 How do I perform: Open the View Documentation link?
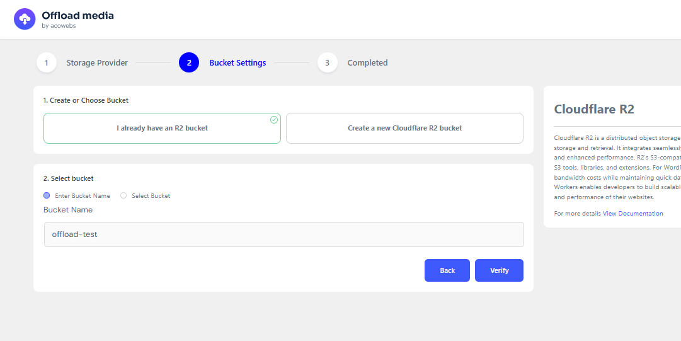[x=632, y=214]
